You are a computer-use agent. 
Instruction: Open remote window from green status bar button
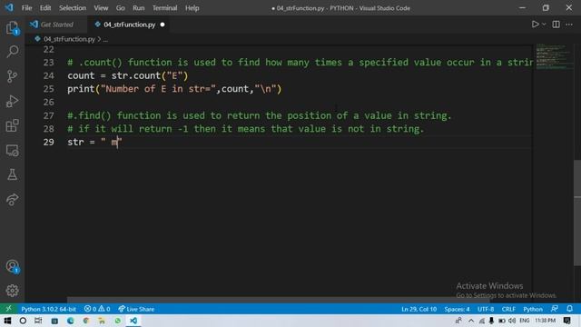click(x=8, y=309)
